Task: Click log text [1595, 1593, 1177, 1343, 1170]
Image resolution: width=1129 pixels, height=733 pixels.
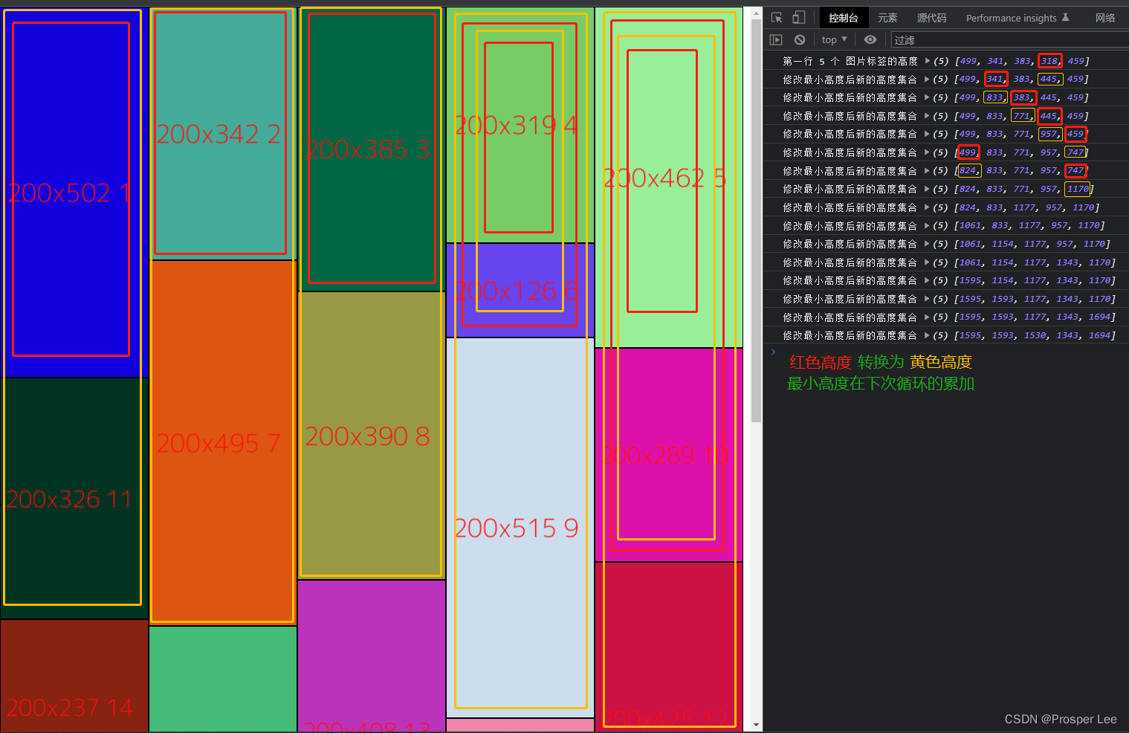Action: (1035, 299)
